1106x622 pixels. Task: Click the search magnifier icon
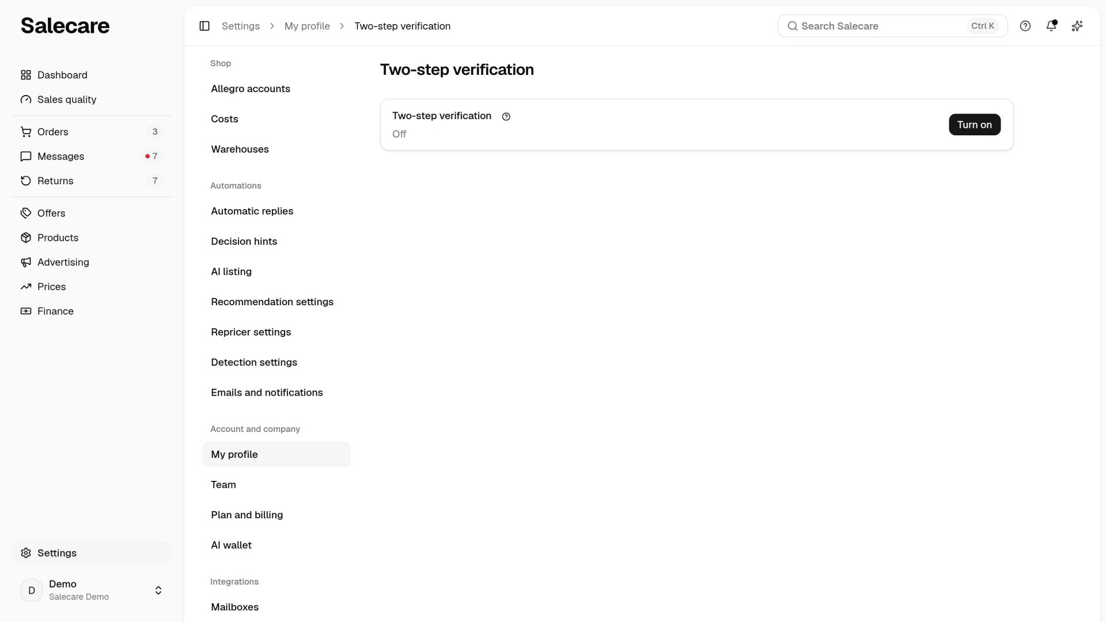(793, 26)
